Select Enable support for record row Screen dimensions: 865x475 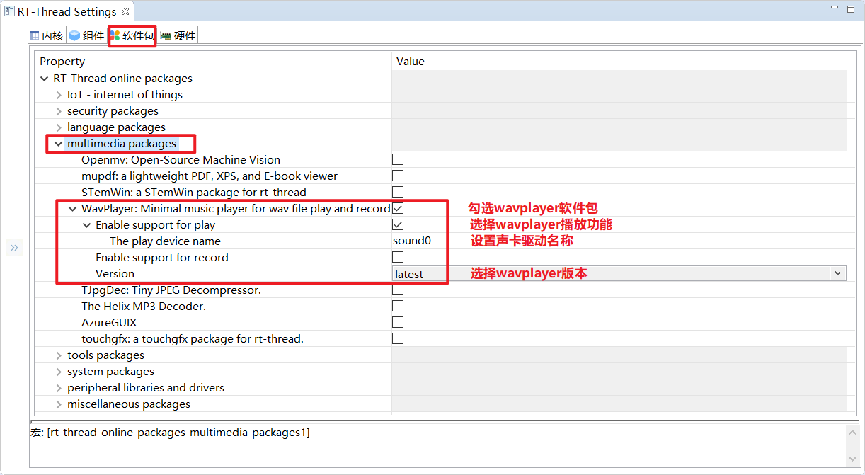pyautogui.click(x=162, y=258)
